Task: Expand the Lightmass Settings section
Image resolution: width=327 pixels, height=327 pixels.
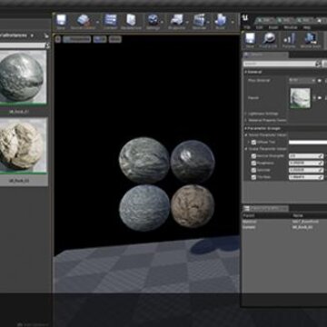Action: (246, 114)
